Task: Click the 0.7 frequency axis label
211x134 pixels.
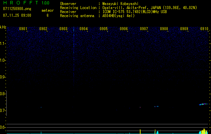Action: (3, 111)
